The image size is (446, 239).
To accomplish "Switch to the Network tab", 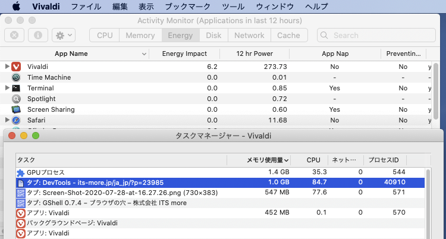I will (x=249, y=35).
